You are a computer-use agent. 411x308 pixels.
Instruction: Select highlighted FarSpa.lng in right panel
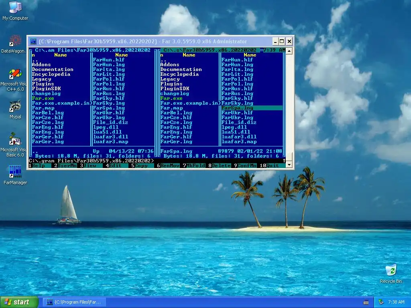tap(252, 108)
